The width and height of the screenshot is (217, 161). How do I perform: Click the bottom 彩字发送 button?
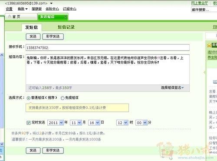click(53, 151)
